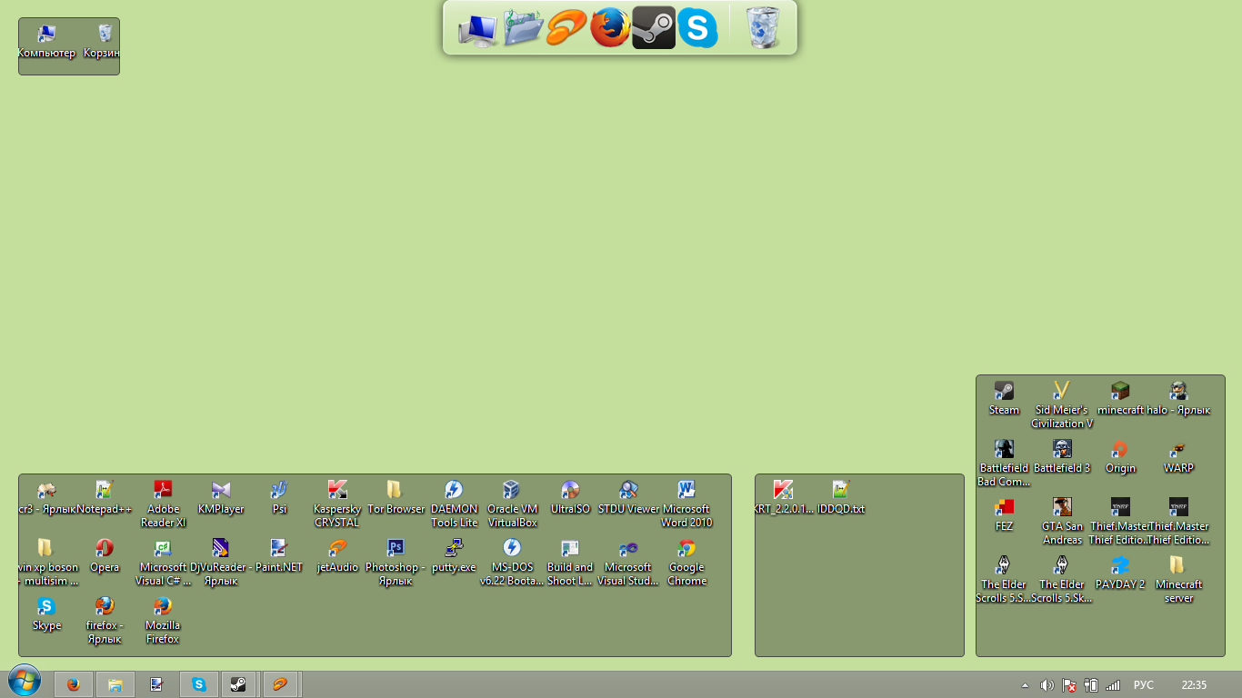Select the Tor Browser folder

click(x=396, y=498)
